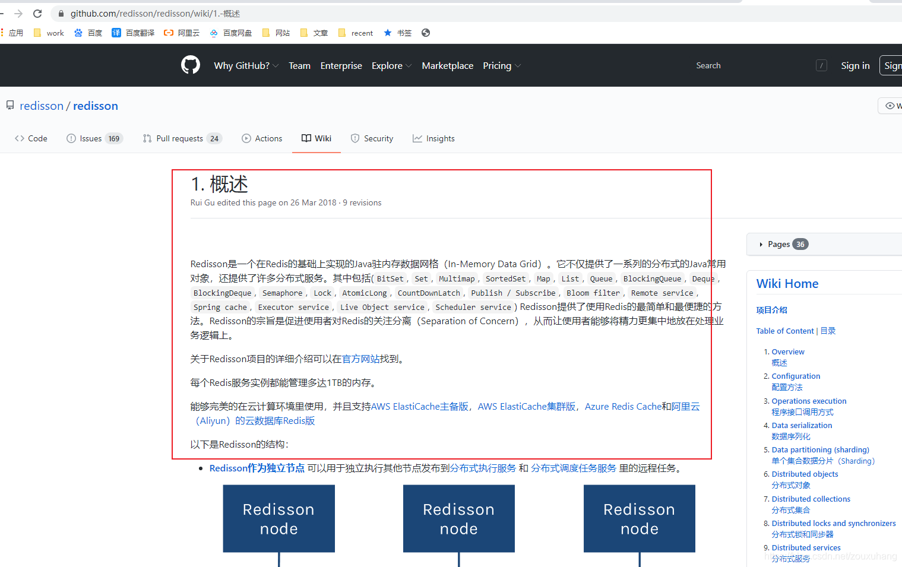Select the Wiki tab
This screenshot has height=567, width=902.
coord(317,138)
